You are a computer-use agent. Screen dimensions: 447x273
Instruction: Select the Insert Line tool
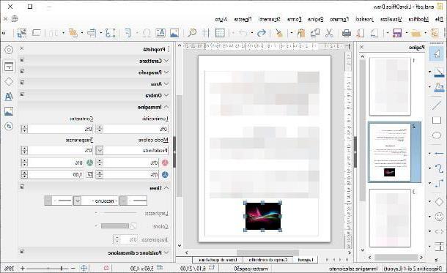coord(437,105)
